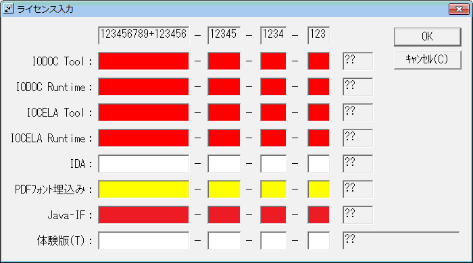Click the ?? status box for IODOC Runtime
Viewport: 473px width, 263px height.
point(357,87)
